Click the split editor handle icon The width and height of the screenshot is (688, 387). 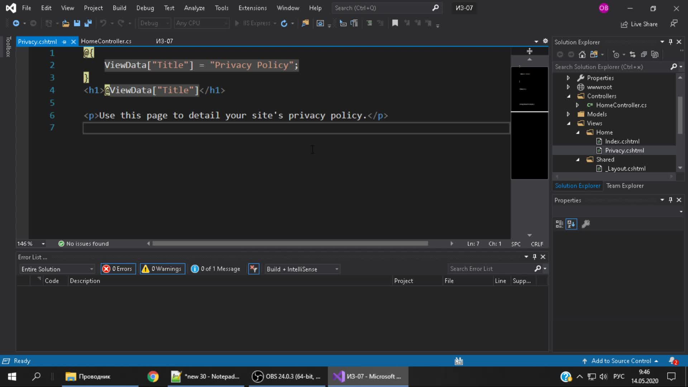click(530, 51)
